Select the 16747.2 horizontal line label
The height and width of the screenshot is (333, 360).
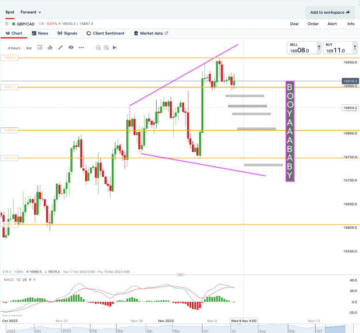coord(9,158)
